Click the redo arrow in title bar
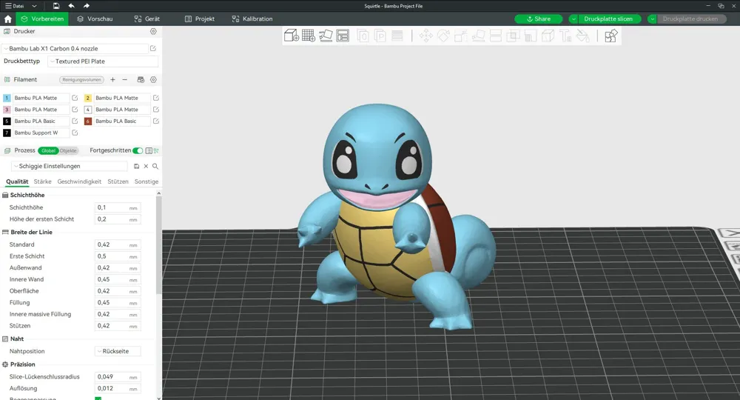The image size is (740, 400). (87, 6)
